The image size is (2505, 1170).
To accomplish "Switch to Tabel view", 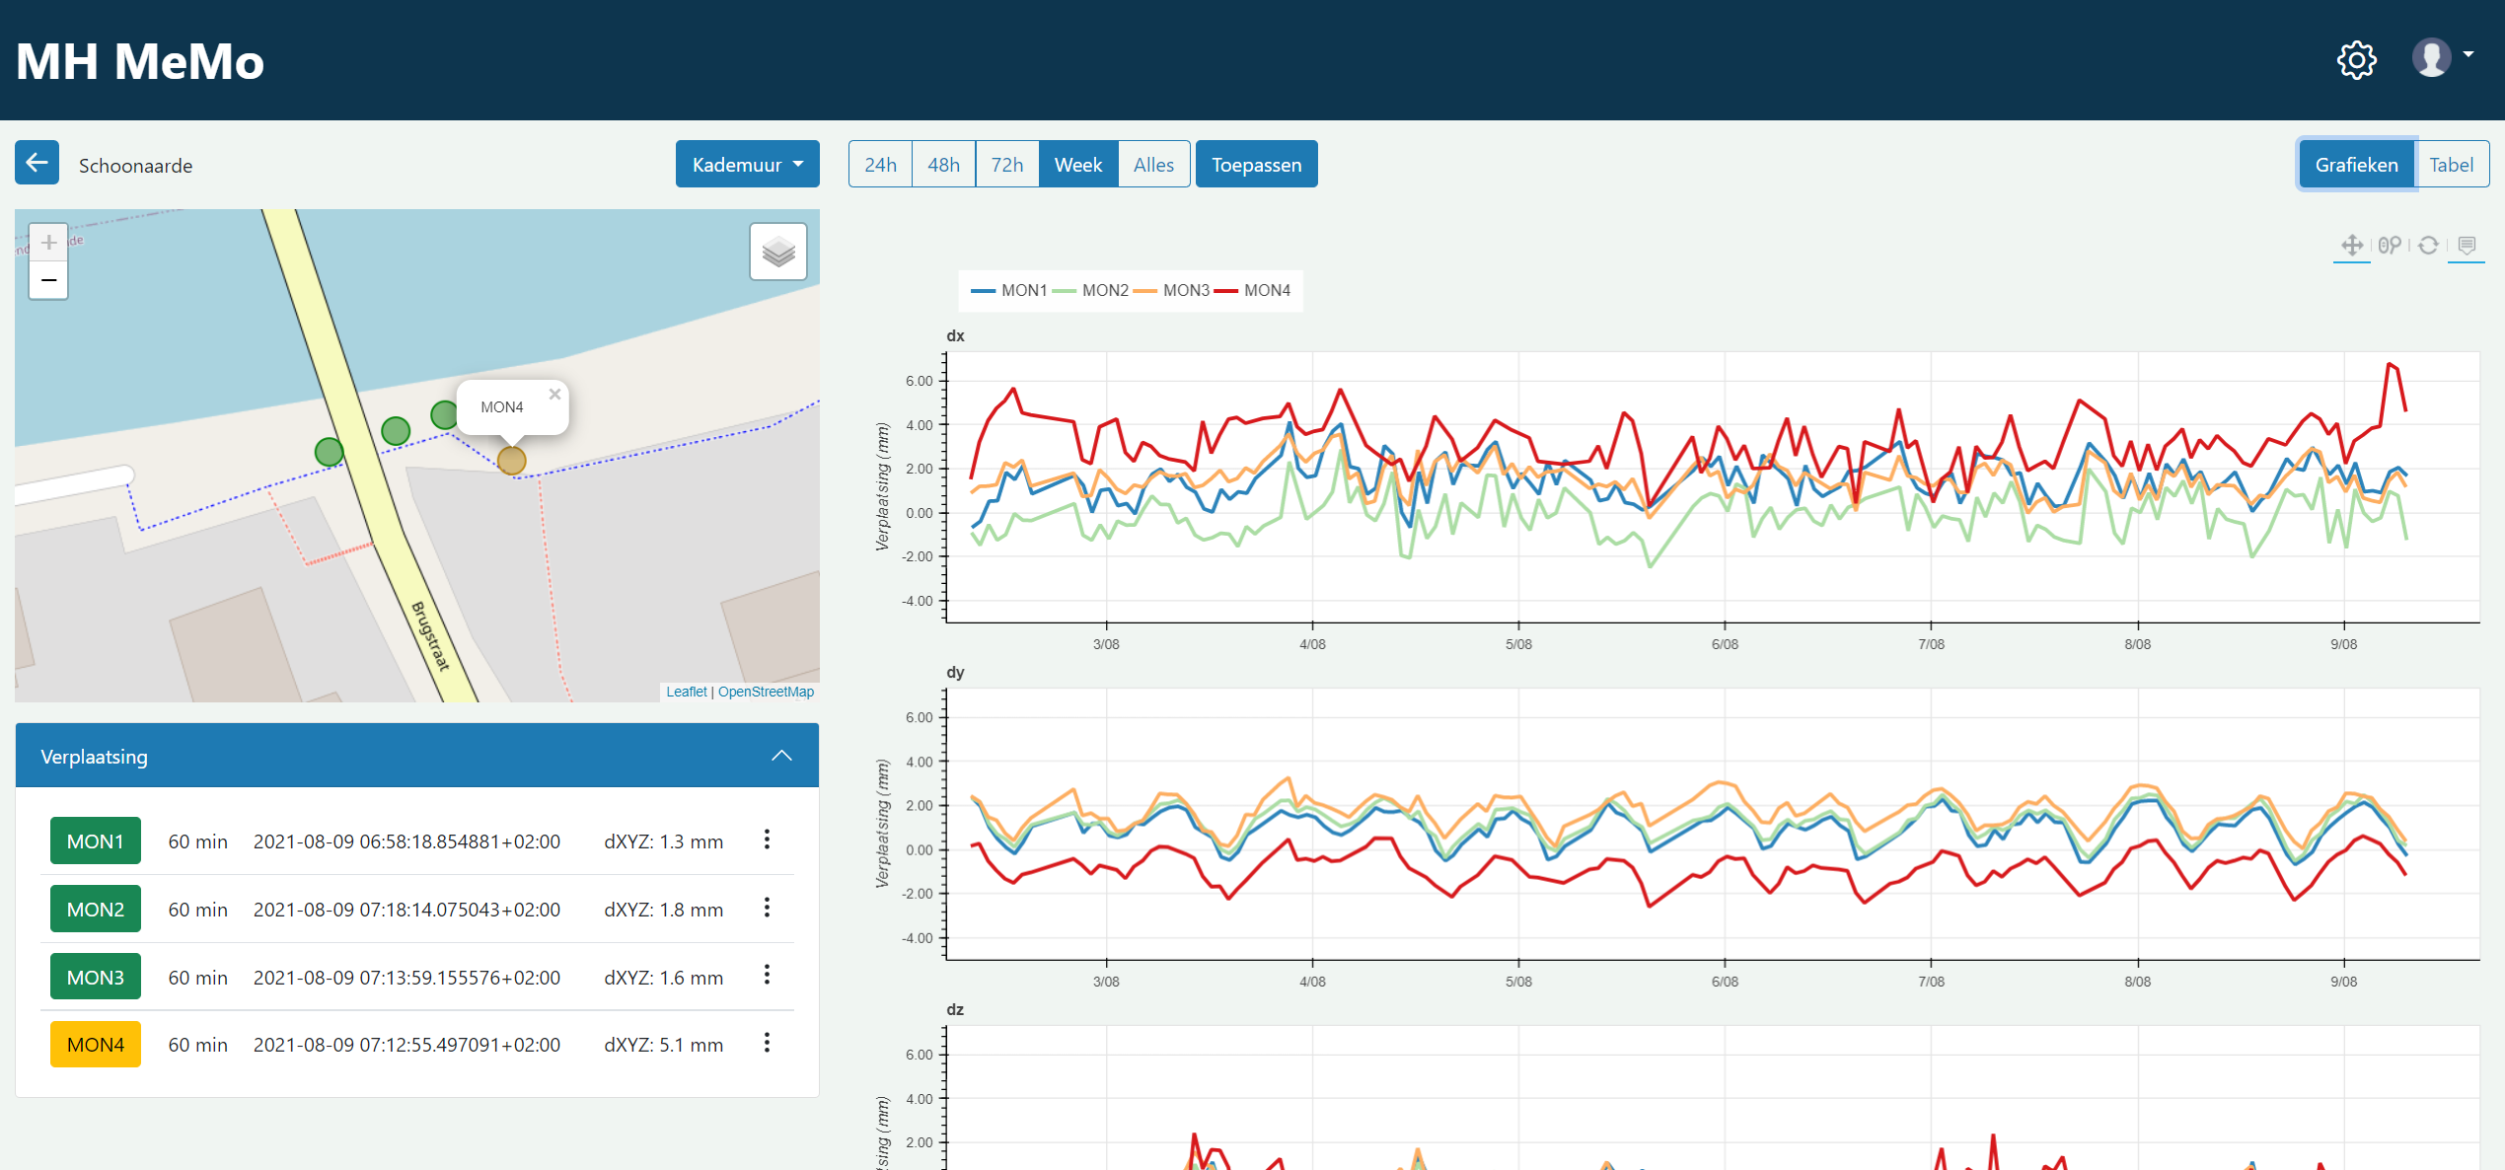I will pyautogui.click(x=2451, y=164).
